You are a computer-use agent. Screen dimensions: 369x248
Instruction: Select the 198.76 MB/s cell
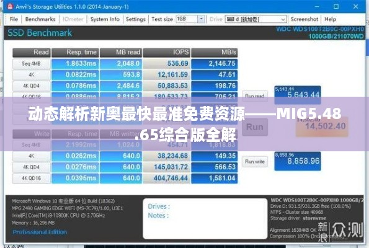pyautogui.click(x=215, y=86)
